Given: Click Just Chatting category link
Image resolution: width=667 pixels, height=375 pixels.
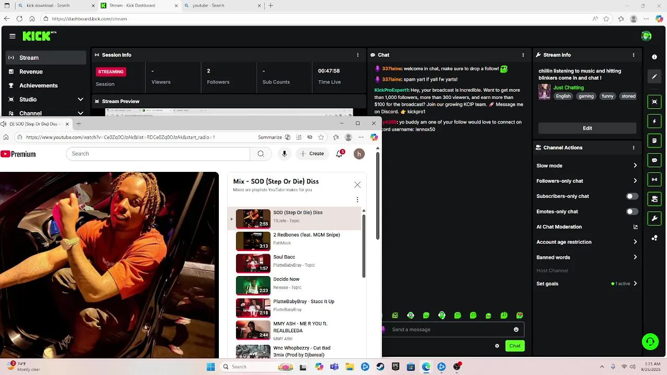Looking at the screenshot, I should [569, 87].
